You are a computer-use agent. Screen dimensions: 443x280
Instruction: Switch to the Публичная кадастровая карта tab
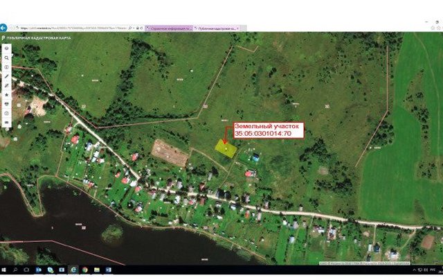pos(217,28)
